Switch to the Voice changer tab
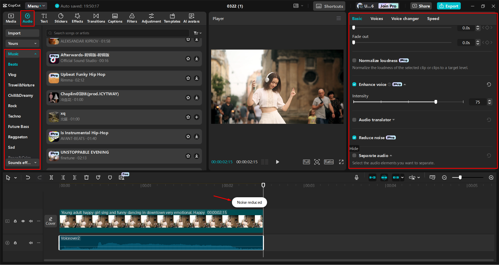 [x=405, y=18]
